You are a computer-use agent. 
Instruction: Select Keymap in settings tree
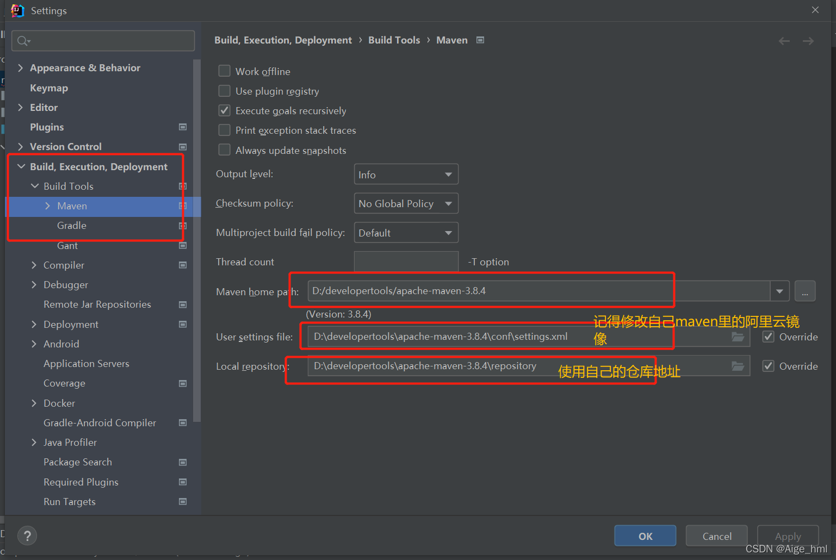49,88
